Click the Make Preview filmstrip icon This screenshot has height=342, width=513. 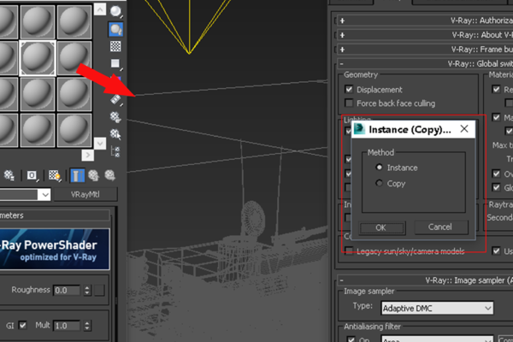coord(116,99)
